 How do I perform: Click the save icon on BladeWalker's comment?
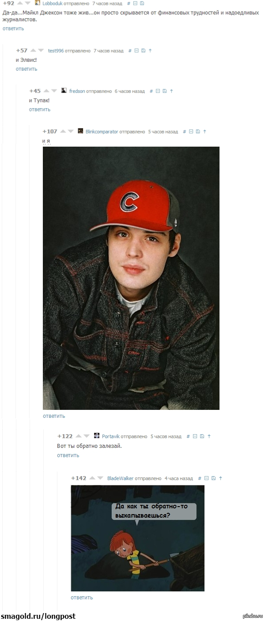click(x=213, y=478)
